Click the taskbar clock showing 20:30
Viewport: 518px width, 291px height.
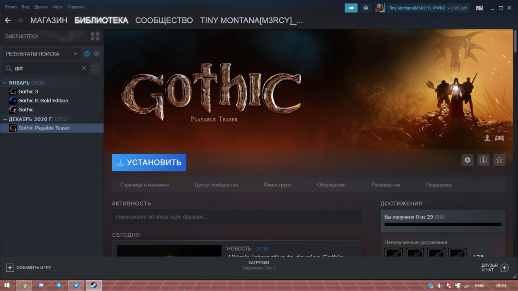pyautogui.click(x=501, y=285)
